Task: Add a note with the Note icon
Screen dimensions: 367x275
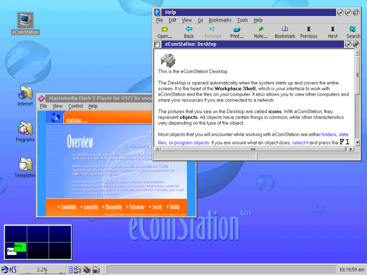Action: [261, 32]
